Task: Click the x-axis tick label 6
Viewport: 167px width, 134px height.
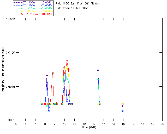Action: pos(26,124)
